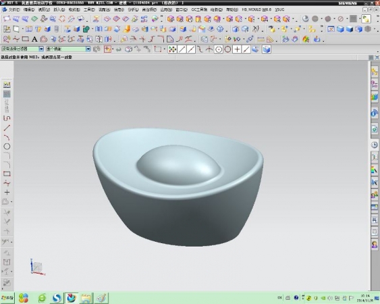Viewport: 380px width, 304px height.
Task: Open the Constraint Navigator resource tab
Action: click(375, 84)
